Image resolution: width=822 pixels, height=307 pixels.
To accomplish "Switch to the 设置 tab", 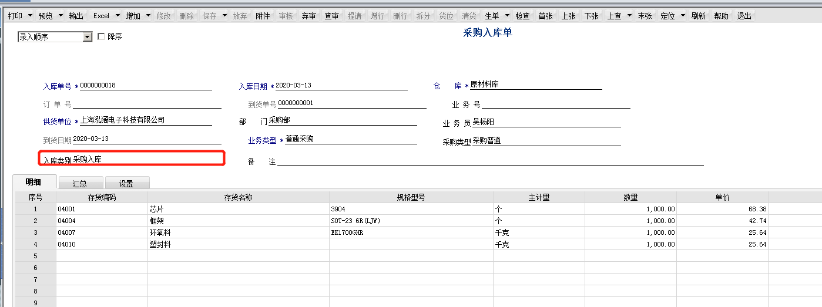I will [x=126, y=183].
